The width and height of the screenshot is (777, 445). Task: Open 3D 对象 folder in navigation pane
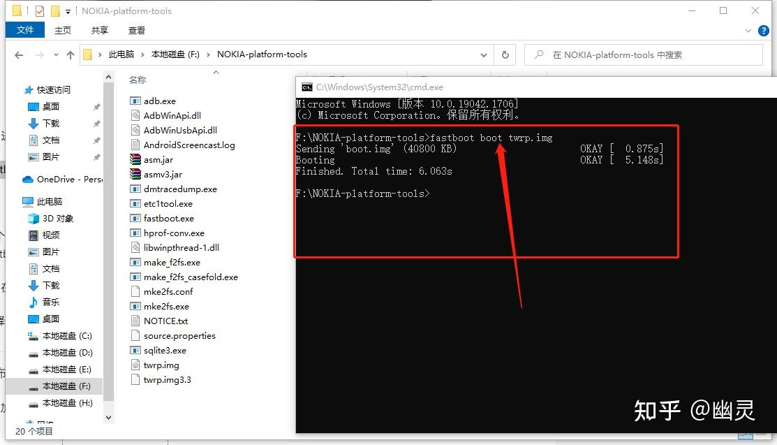tap(57, 218)
